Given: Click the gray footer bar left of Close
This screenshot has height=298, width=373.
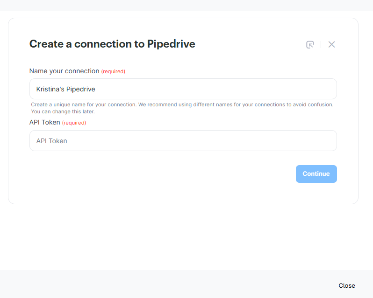Looking at the screenshot, I should point(164,284).
